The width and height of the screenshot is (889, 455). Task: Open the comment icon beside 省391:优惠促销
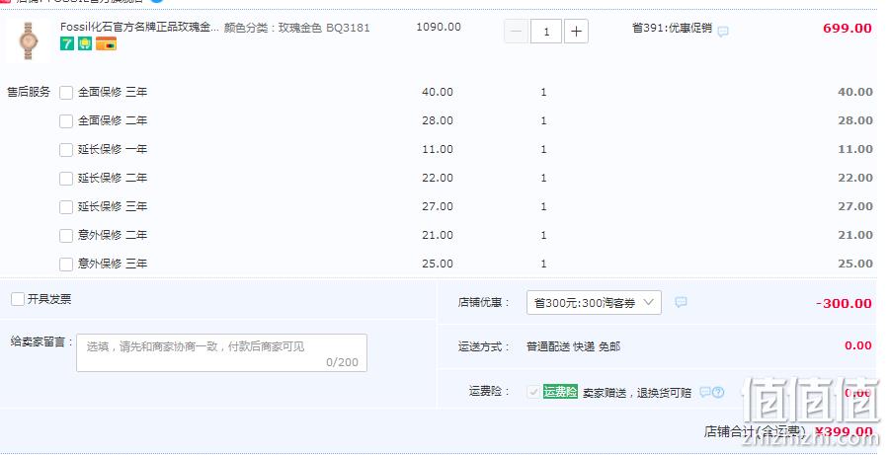pos(723,32)
